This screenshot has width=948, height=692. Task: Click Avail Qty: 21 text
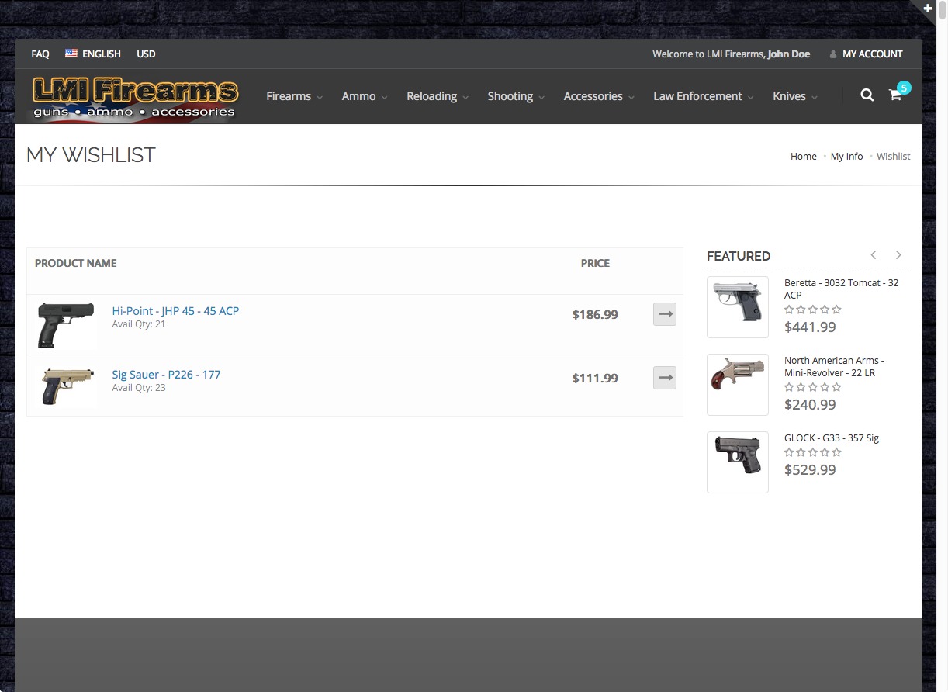click(x=139, y=324)
